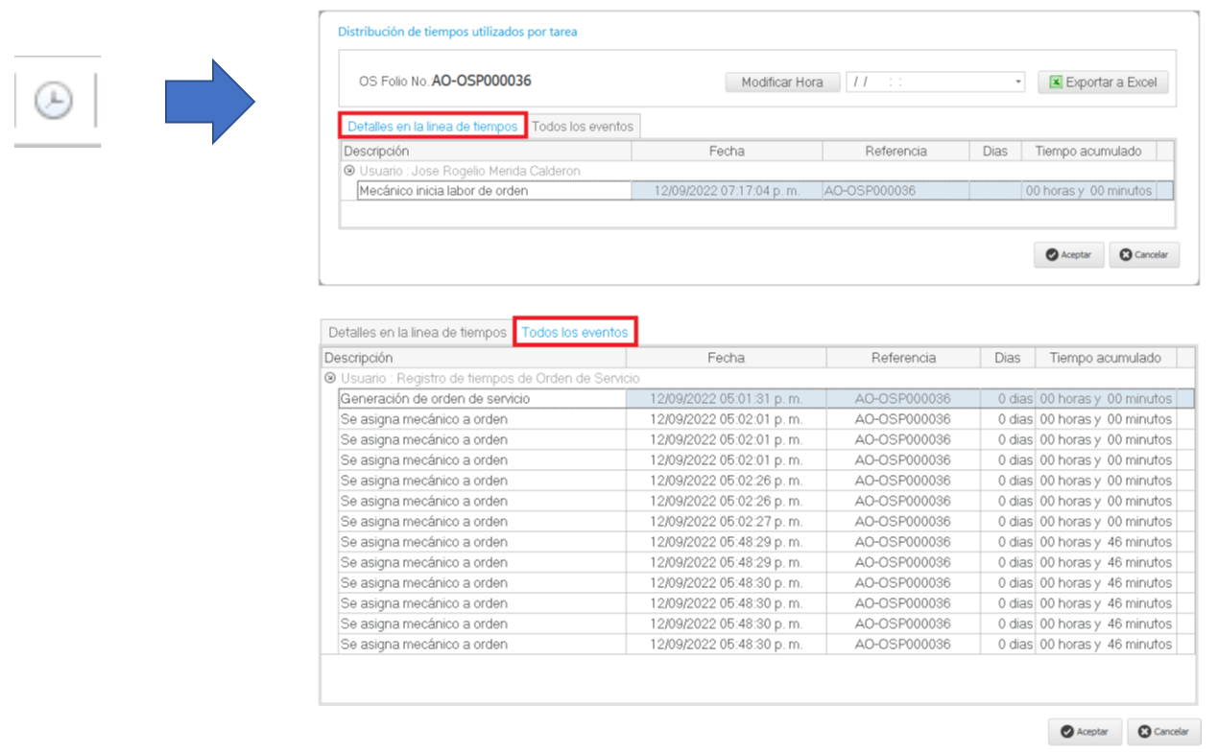Click date cell 12/09/2022 05:02:27 p. m.
The height and width of the screenshot is (753, 1218).
click(726, 522)
